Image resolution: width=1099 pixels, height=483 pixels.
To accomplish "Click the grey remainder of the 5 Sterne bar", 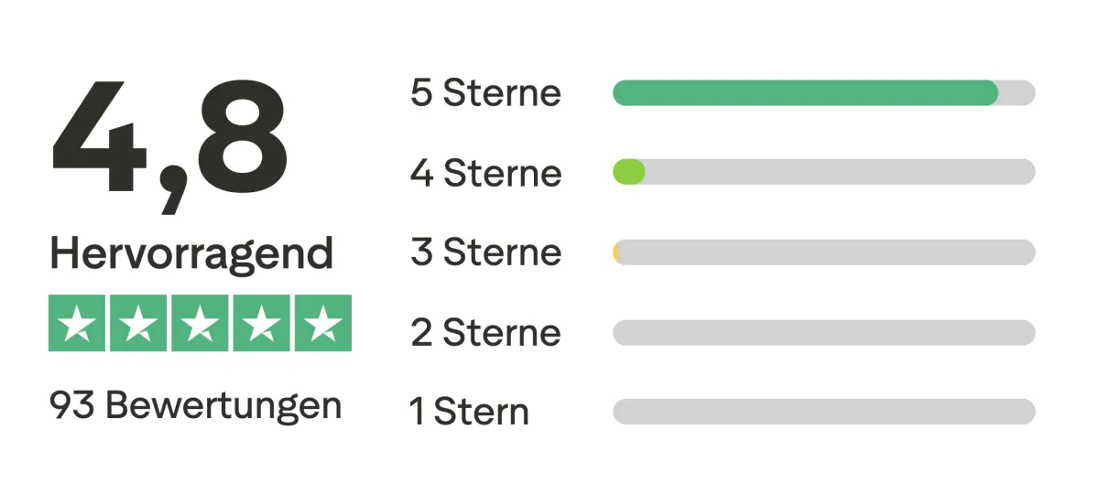I will coord(1018,93).
